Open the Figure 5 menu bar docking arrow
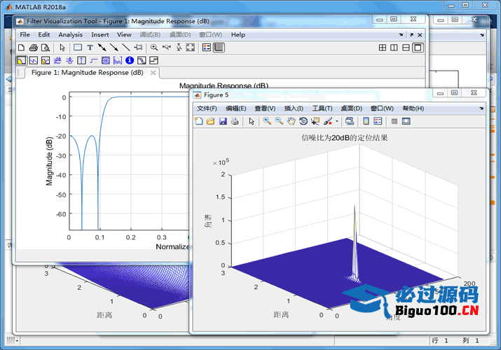The image size is (501, 350). (481, 108)
